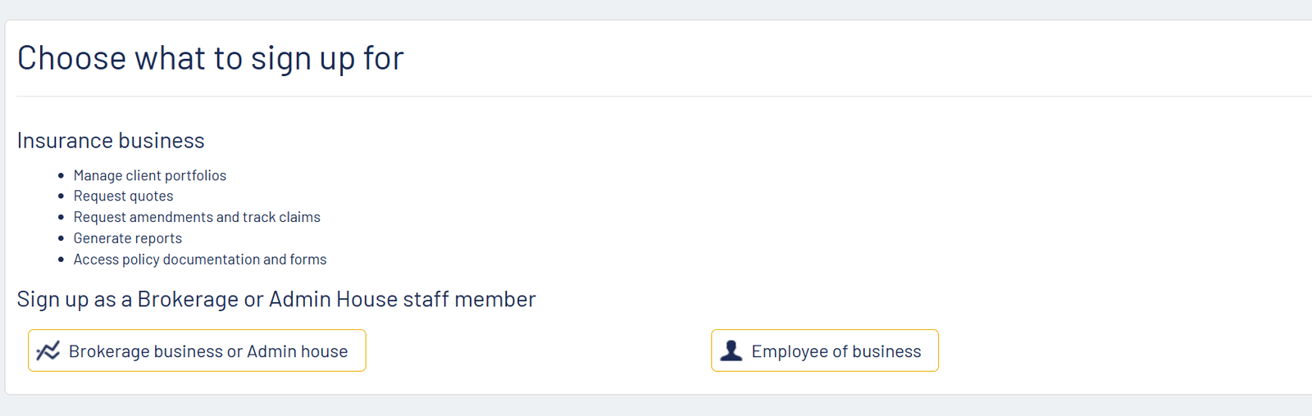
Task: Click the words 'Admin House staff member'
Action: [x=403, y=300]
